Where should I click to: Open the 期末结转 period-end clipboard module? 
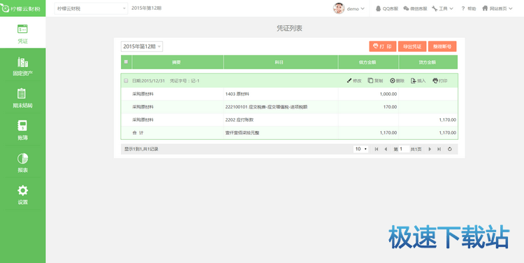click(23, 99)
